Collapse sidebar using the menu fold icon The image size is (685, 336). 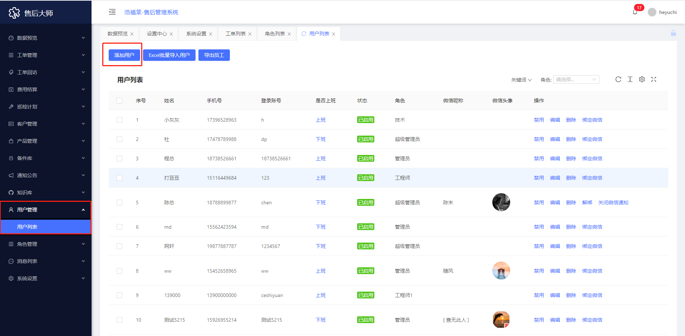coord(112,12)
